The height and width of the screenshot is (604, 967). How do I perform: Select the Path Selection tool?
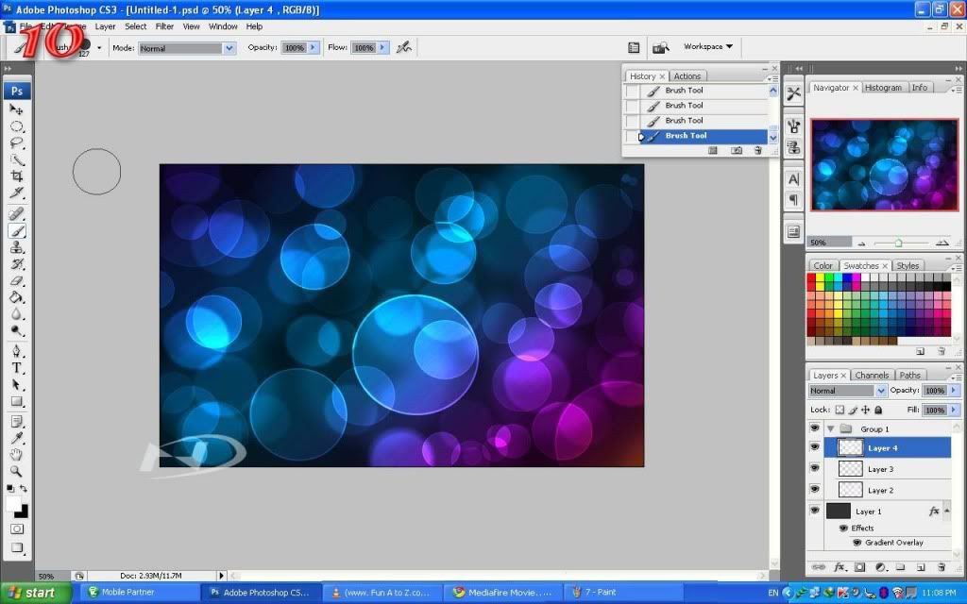click(17, 385)
